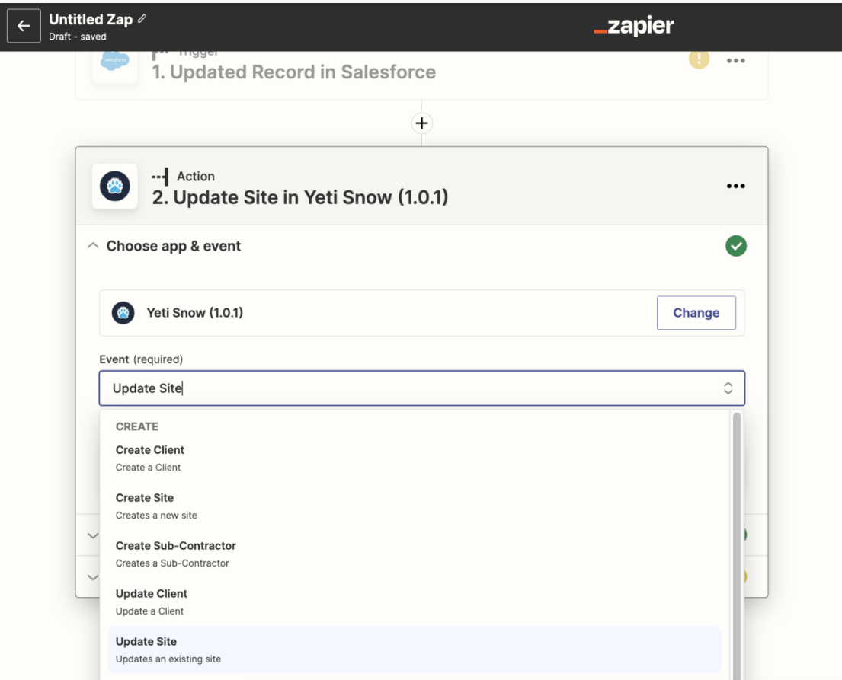Expand the second collapsed section below dropdown
This screenshot has height=680, width=842.
click(93, 577)
